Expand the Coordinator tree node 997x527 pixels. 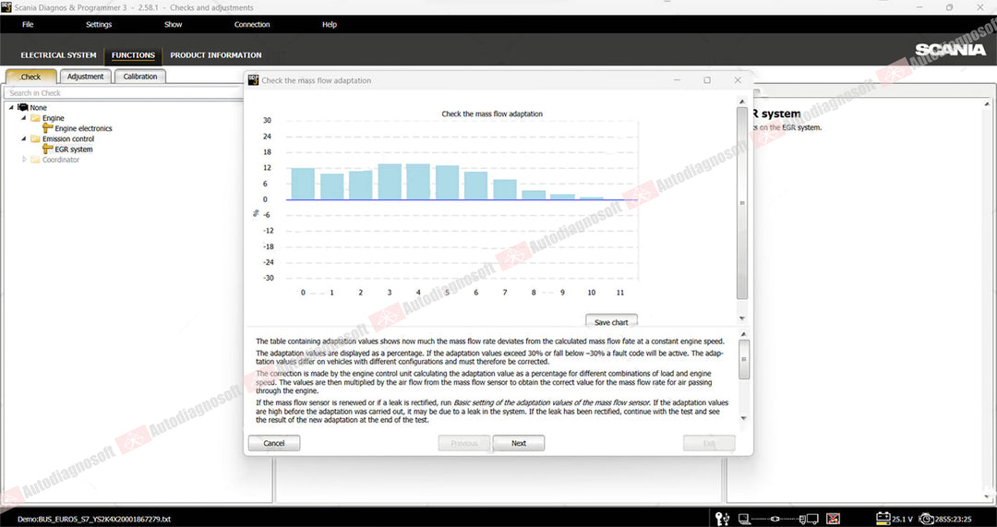point(24,160)
